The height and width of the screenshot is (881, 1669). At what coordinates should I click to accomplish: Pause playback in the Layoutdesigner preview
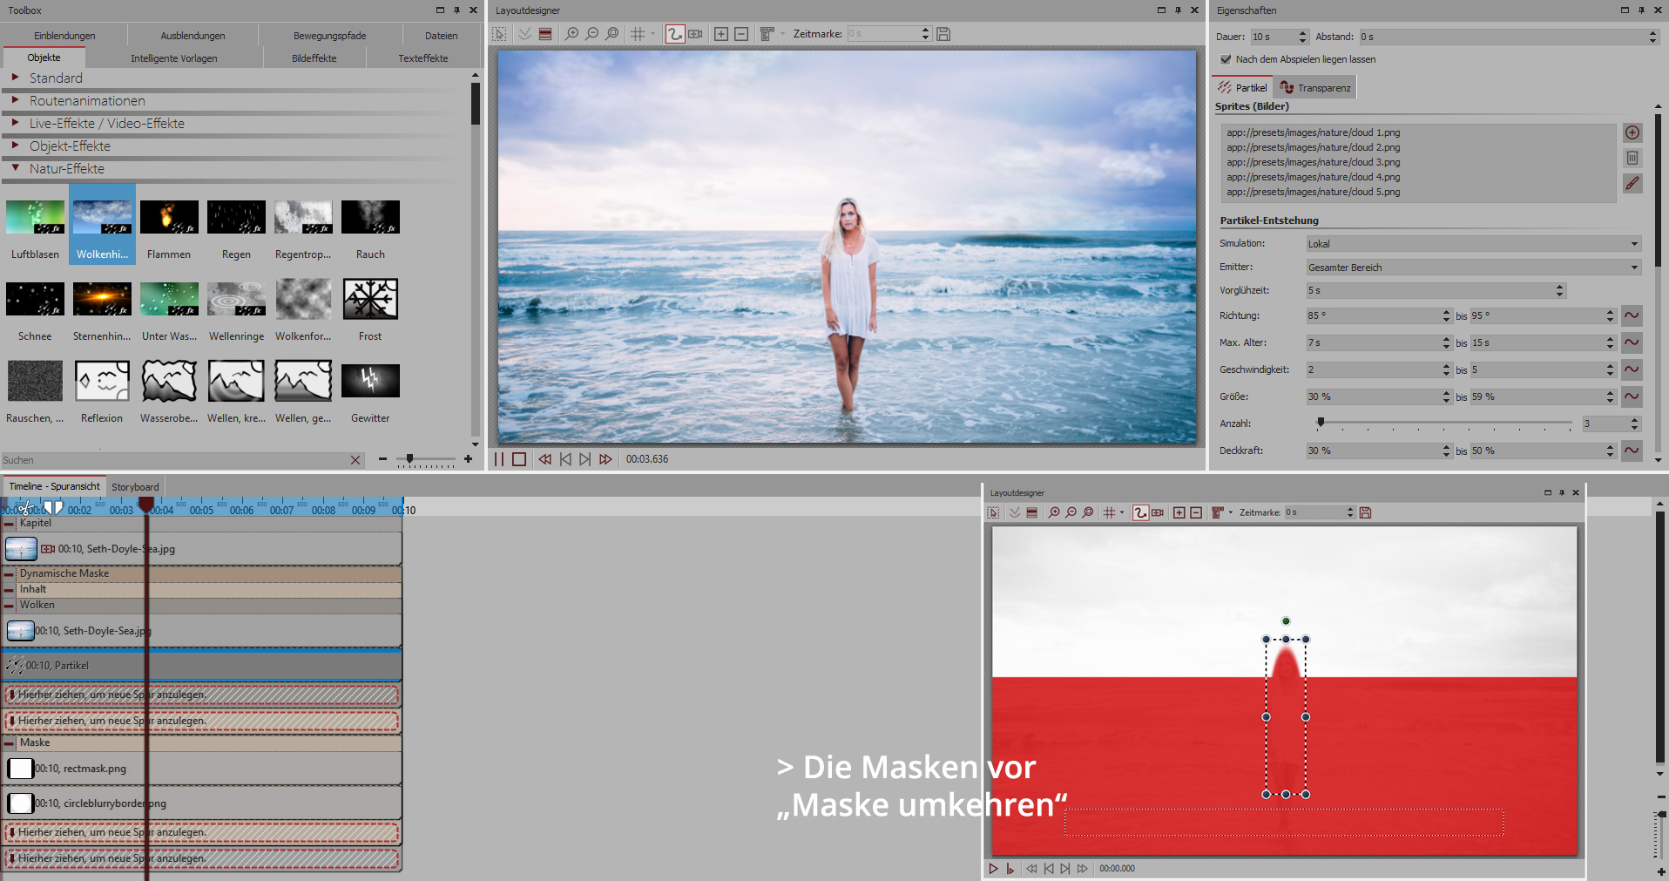click(499, 459)
